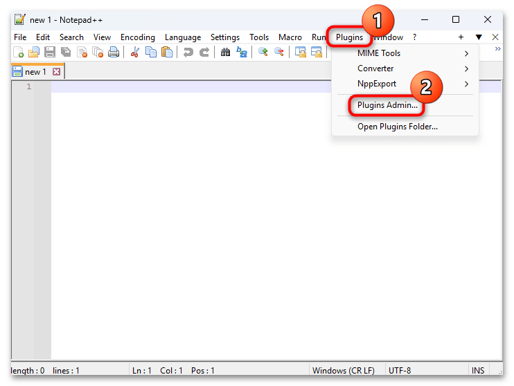The image size is (514, 386).
Task: Open the File menu
Action: click(20, 37)
